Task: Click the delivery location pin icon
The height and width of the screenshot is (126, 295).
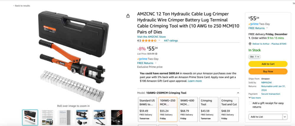Action: click(x=250, y=44)
